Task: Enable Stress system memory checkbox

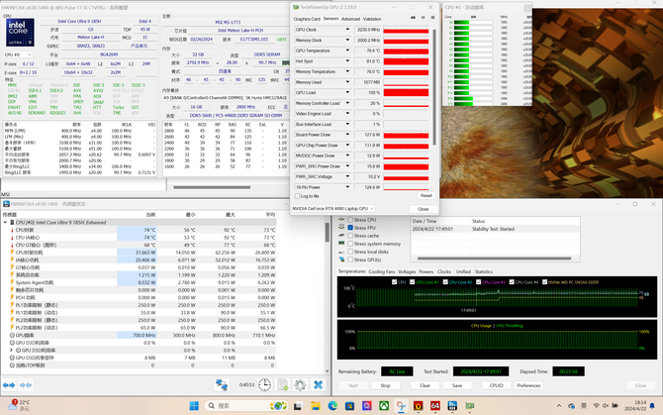Action: pyautogui.click(x=350, y=244)
